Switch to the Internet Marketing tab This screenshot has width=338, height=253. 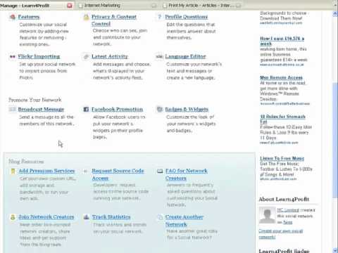(x=117, y=5)
